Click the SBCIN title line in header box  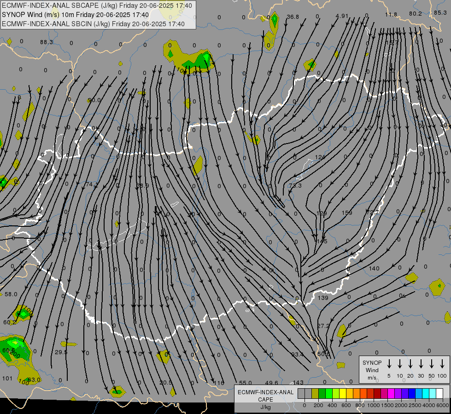click(93, 24)
